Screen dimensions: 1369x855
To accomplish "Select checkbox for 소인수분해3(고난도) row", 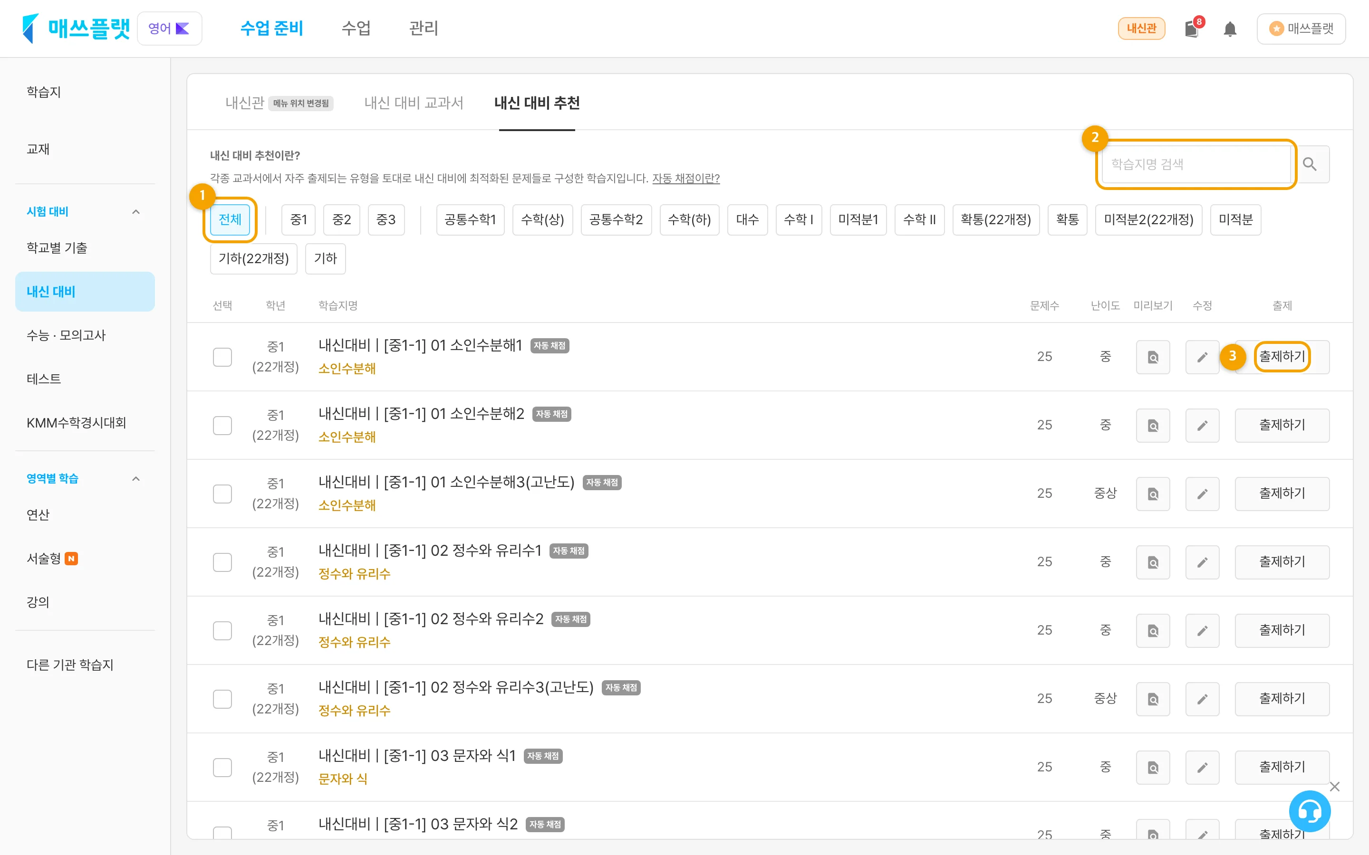I will click(222, 494).
